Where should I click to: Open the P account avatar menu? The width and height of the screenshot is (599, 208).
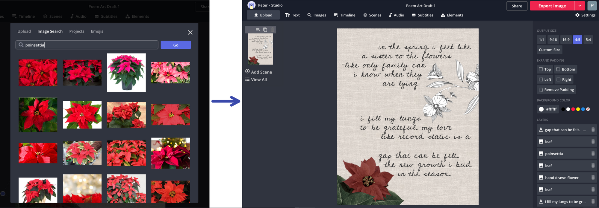592,6
